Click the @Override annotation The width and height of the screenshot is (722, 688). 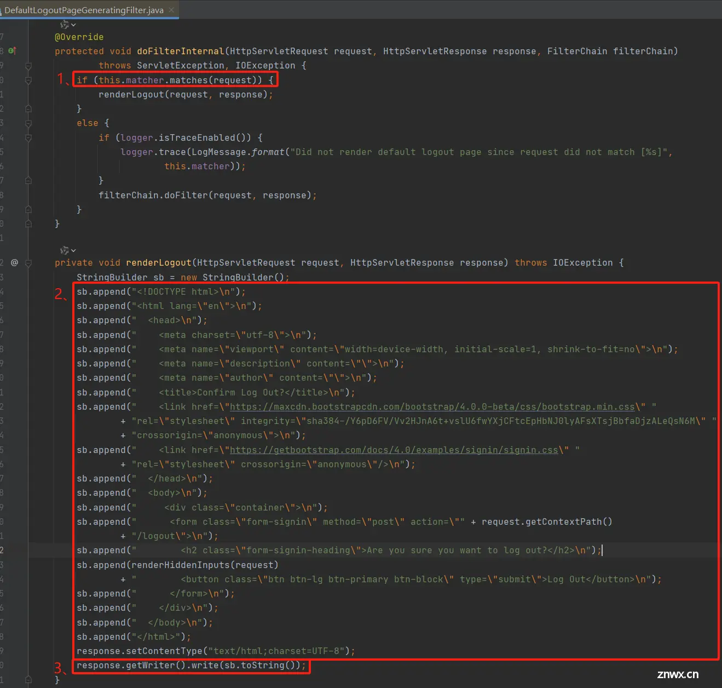pos(79,37)
